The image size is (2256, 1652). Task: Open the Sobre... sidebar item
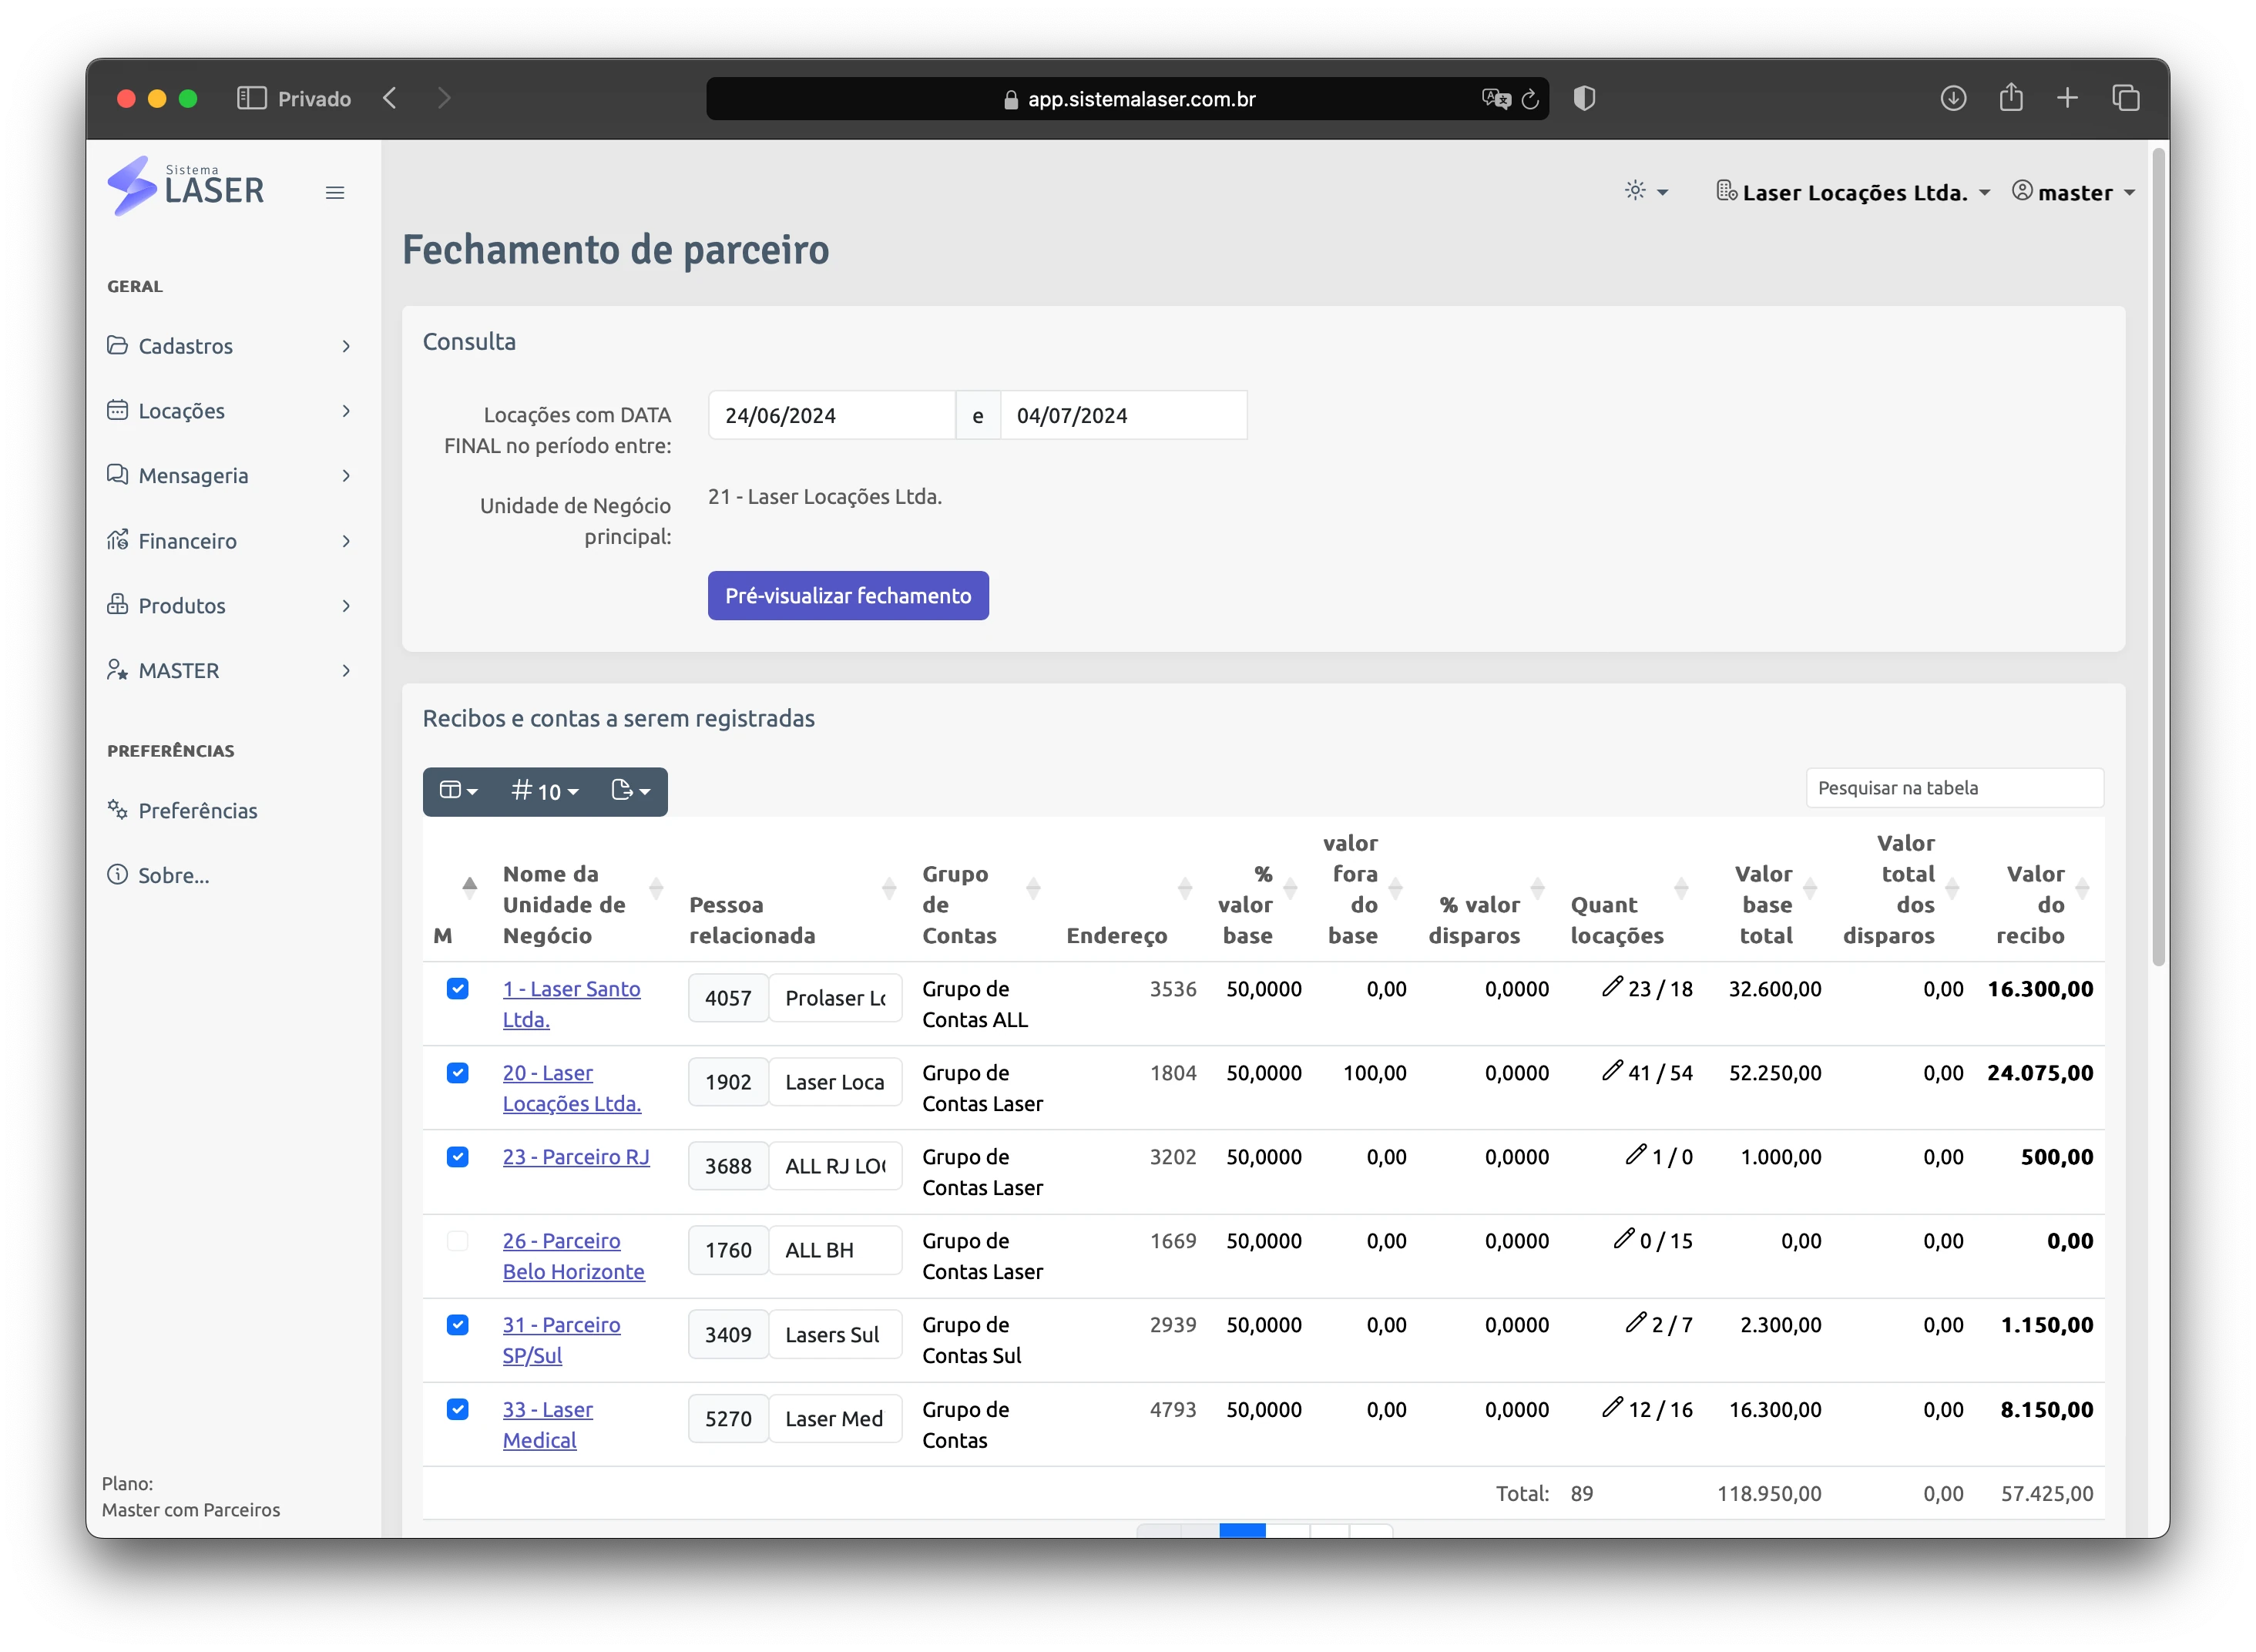[158, 876]
